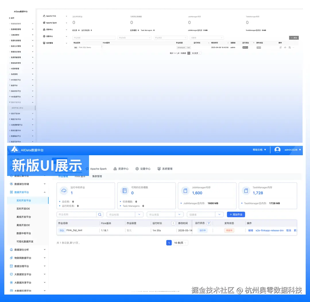Viewport: 310px width, 302px height.
Task: Select 可视化数据开发 in new UI sidebar
Action: (x=25, y=242)
